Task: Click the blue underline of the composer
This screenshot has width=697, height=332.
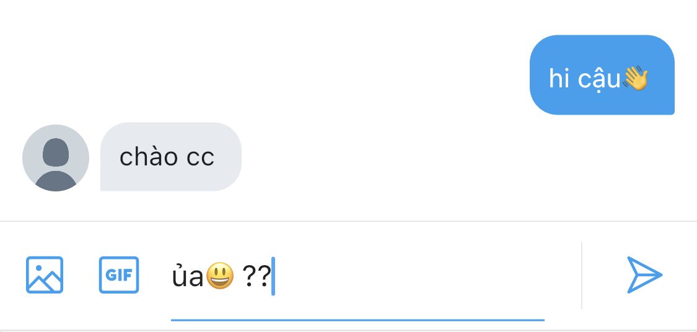Action: point(358,320)
